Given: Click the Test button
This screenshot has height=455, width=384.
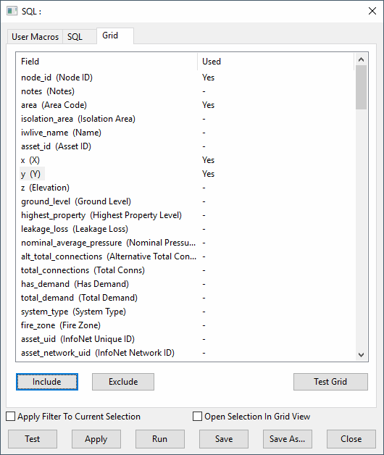Looking at the screenshot, I should 33,439.
